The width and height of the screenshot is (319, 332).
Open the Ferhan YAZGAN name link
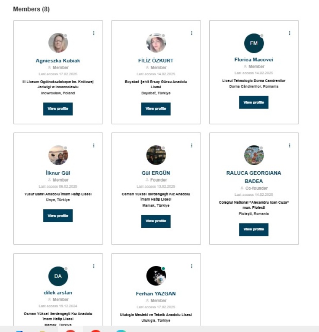pos(156,294)
